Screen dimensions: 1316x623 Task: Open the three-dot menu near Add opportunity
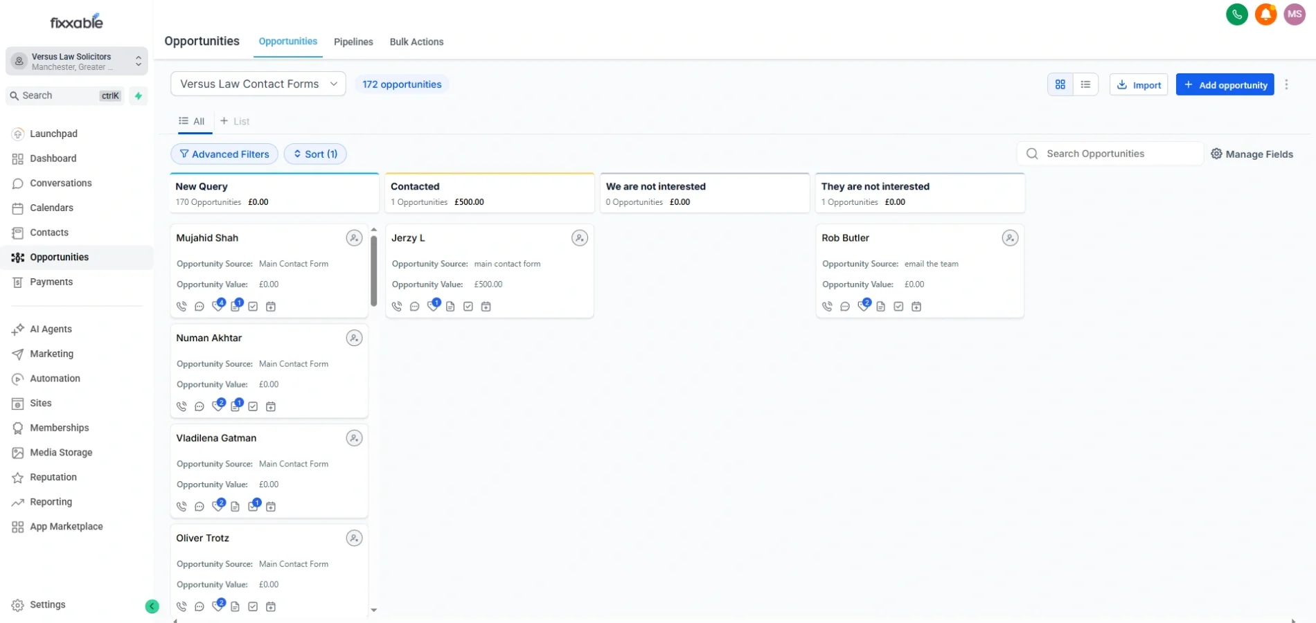pos(1286,84)
